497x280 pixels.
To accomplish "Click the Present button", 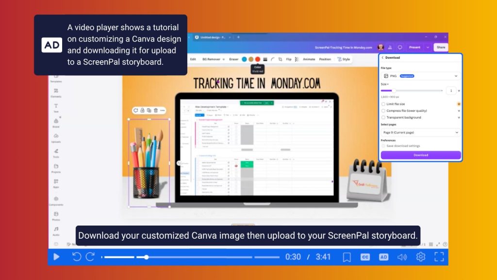I will [414, 47].
